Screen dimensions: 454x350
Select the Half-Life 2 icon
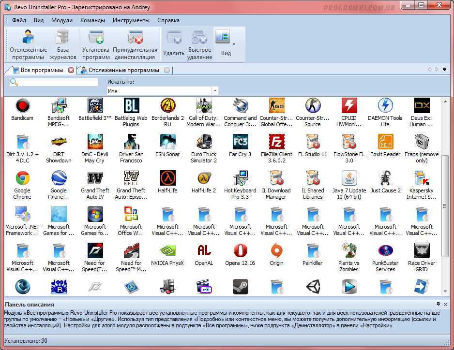[204, 178]
